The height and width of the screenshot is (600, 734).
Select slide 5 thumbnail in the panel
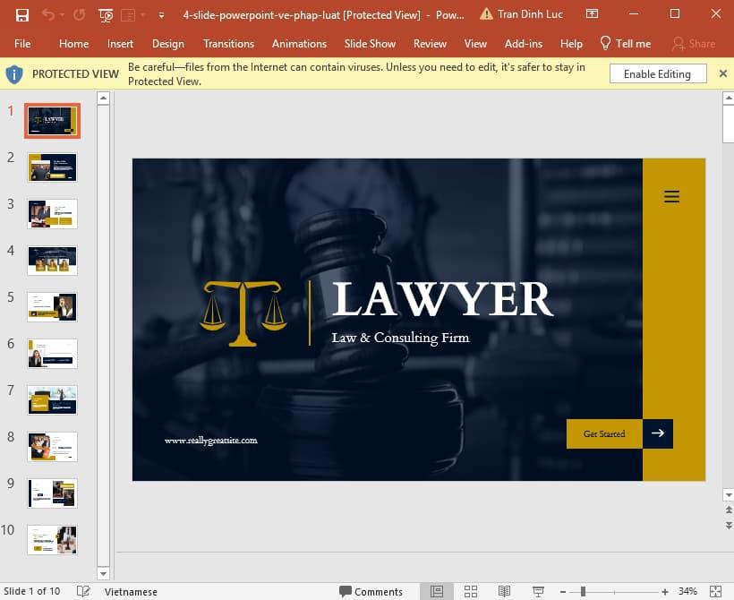pos(51,306)
